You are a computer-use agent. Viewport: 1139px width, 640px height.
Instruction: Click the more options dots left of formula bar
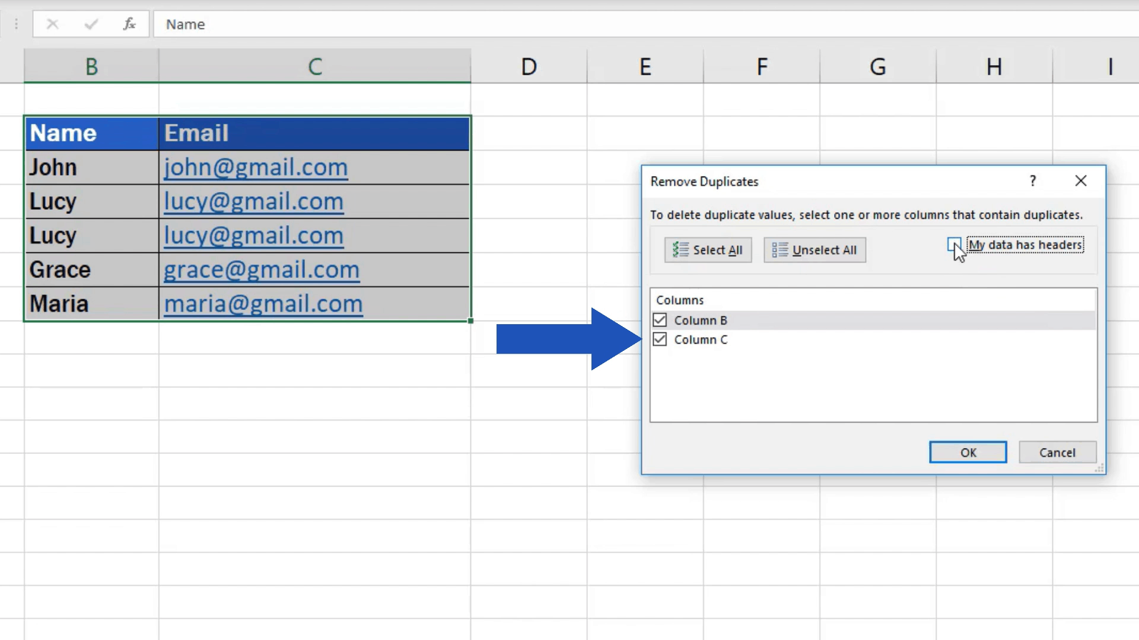point(16,24)
